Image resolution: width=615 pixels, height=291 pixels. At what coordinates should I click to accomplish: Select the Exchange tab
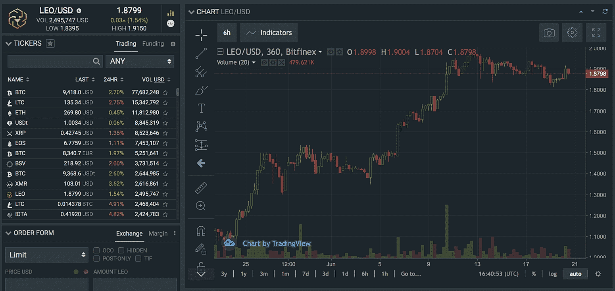click(129, 233)
